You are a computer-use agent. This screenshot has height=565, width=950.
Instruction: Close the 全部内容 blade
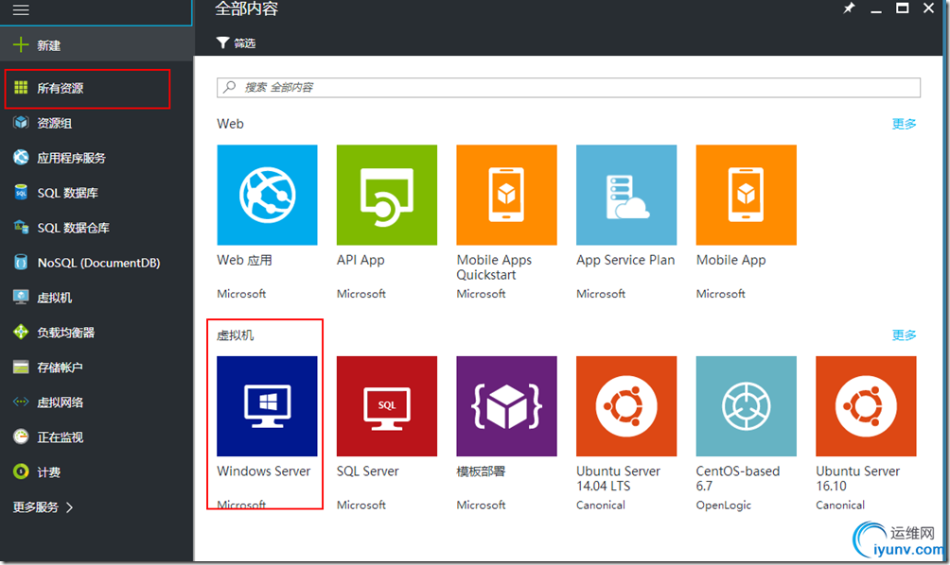coord(928,8)
